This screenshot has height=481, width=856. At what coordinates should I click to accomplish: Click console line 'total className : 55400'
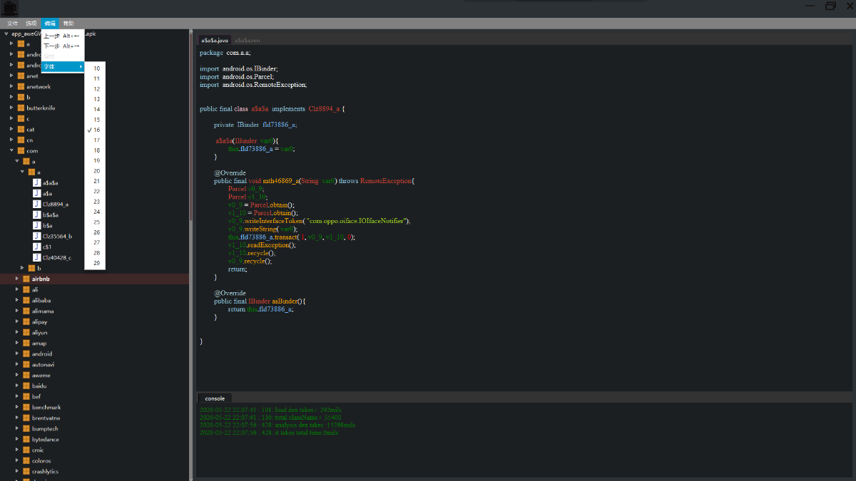272,417
